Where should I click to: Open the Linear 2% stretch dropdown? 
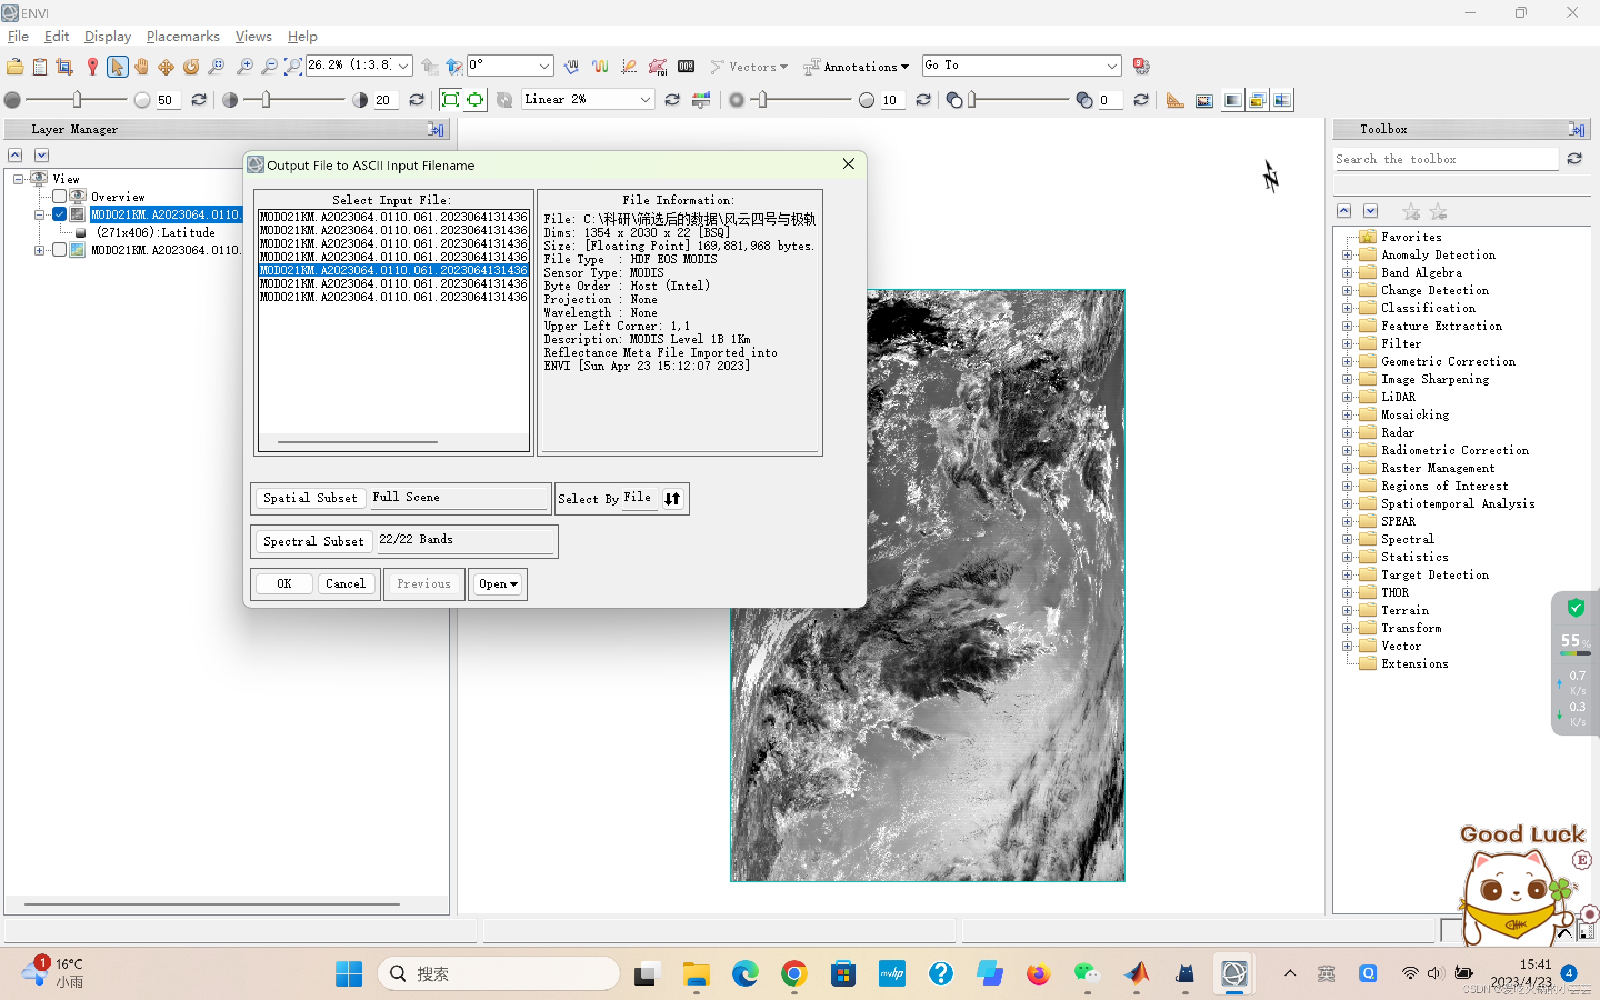pos(644,100)
